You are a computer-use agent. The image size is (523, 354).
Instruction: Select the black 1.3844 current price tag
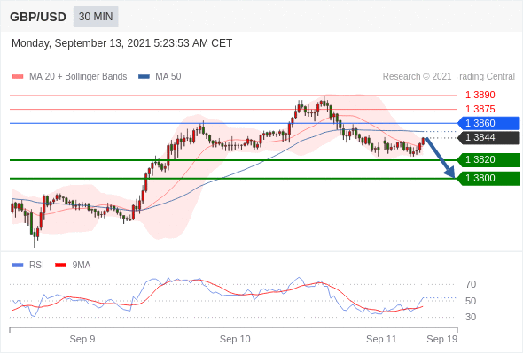click(488, 137)
